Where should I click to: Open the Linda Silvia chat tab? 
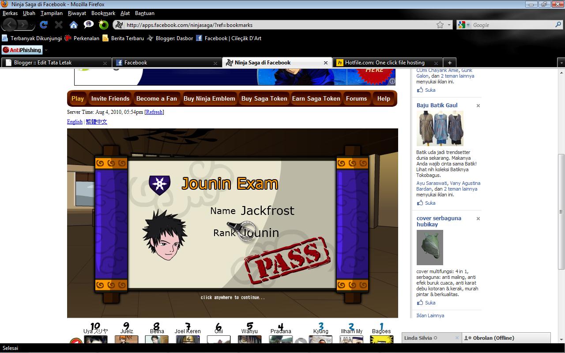pyautogui.click(x=432, y=338)
